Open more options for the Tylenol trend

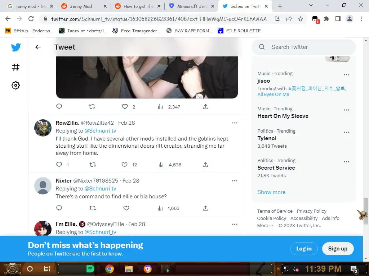point(346,132)
